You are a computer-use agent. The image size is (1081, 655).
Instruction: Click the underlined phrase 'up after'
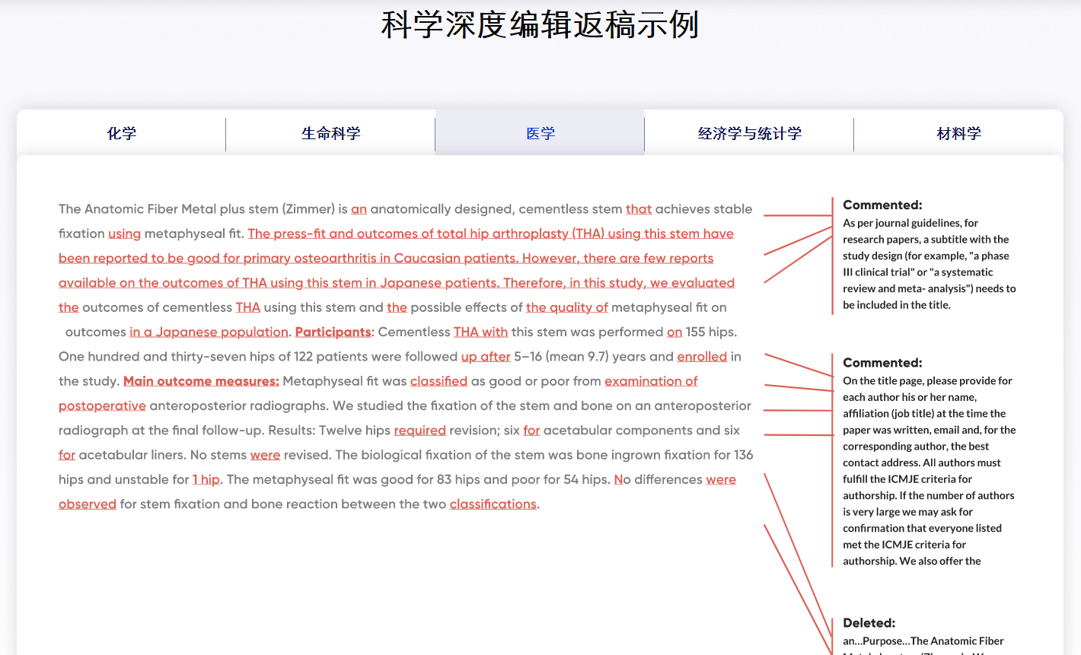(486, 356)
